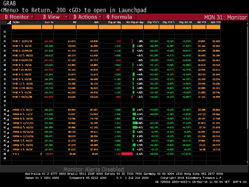Click orange input field under Curr Px

[x=48, y=27]
